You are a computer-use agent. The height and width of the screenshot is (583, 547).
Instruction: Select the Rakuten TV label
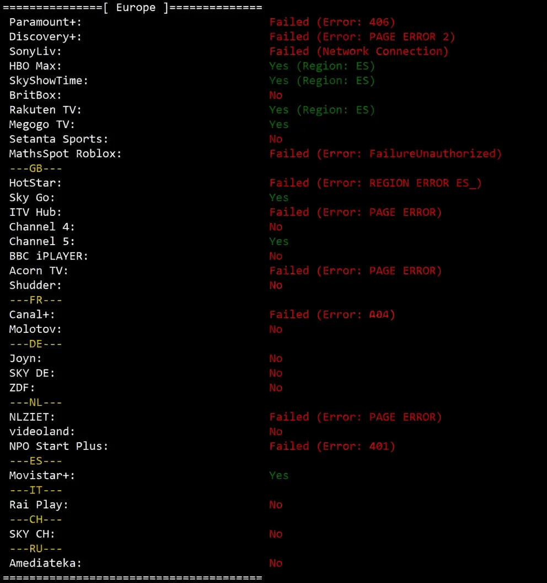pos(45,110)
